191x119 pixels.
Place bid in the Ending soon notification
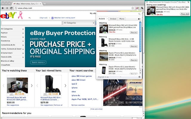click(185, 14)
